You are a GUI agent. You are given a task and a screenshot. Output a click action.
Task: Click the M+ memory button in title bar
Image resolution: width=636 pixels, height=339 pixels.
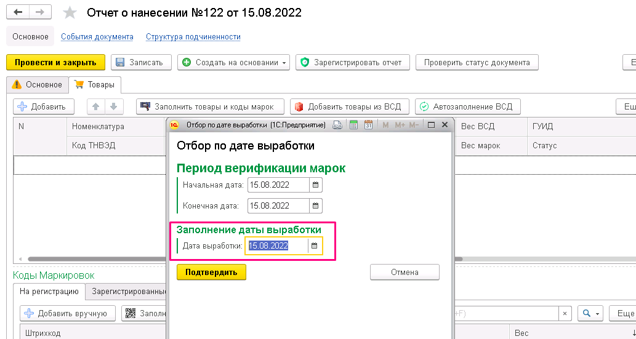click(400, 126)
